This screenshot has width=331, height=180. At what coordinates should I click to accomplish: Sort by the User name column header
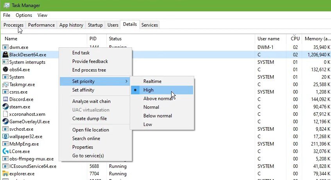[270, 39]
